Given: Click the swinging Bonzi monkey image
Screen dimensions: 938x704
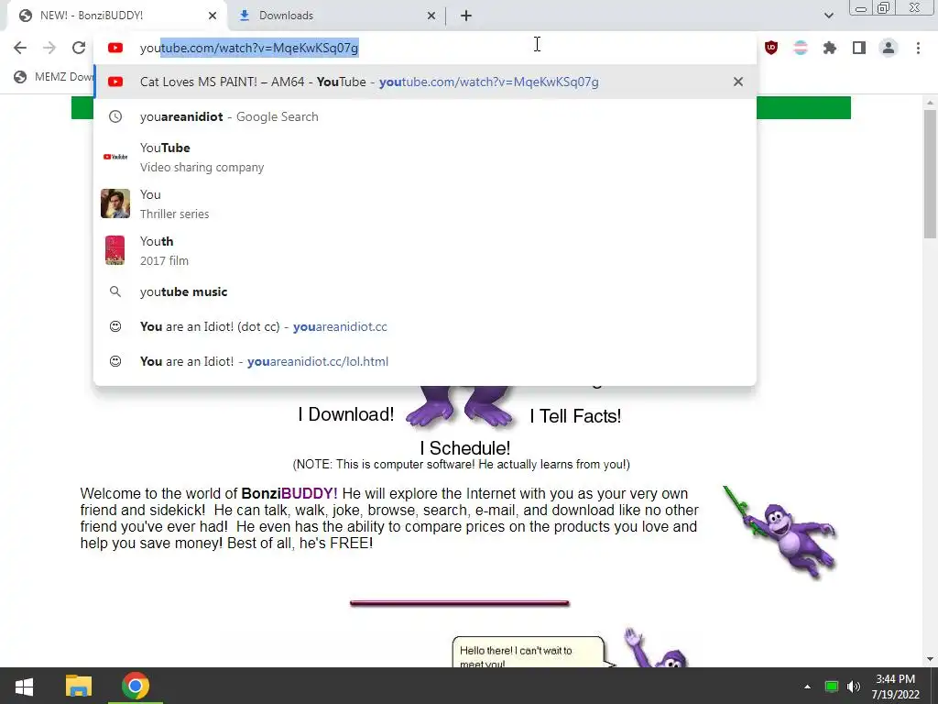Looking at the screenshot, I should click(x=780, y=532).
